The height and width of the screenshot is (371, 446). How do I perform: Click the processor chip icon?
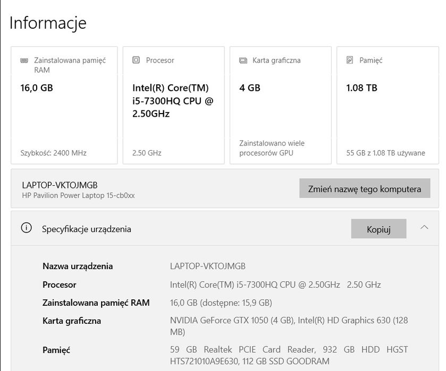[x=136, y=60]
